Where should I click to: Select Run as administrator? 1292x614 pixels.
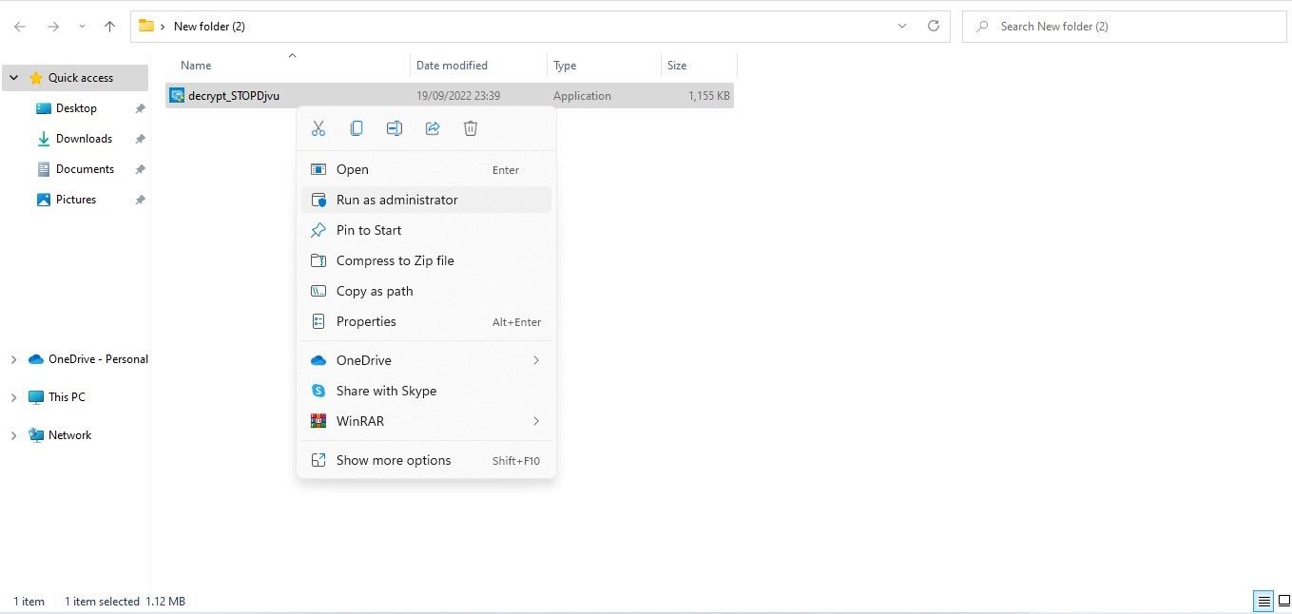[x=396, y=200]
